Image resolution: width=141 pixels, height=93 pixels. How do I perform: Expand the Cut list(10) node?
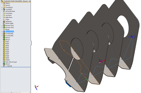(2, 9)
